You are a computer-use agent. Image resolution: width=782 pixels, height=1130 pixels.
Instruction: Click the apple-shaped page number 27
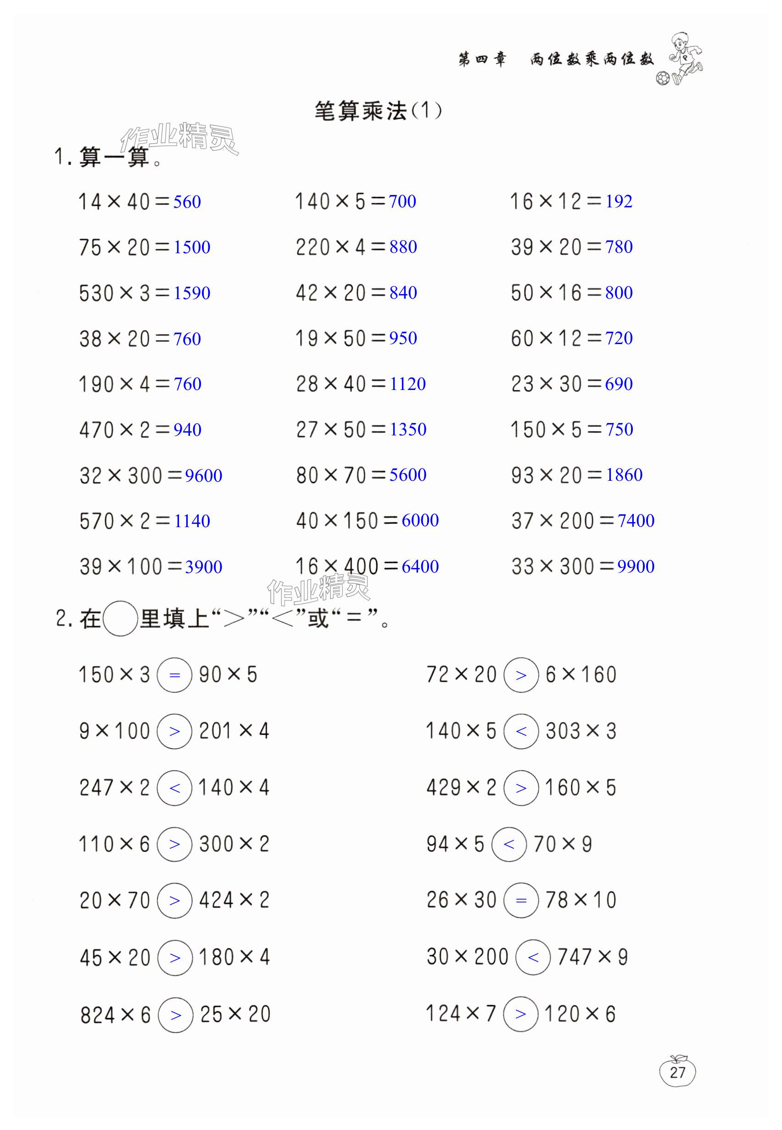point(677,1072)
